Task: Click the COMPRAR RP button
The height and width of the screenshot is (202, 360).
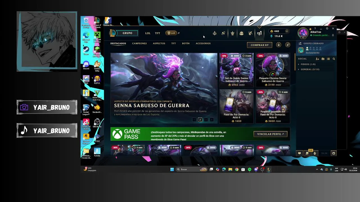Action: [x=260, y=45]
